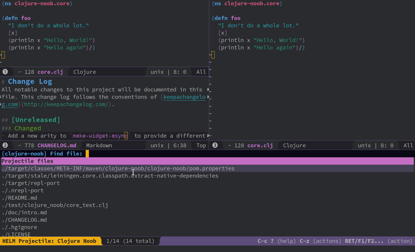Viewport: 415px width, 252px height.
Task: Select extract-native-dependencies file entry
Action: [110, 176]
